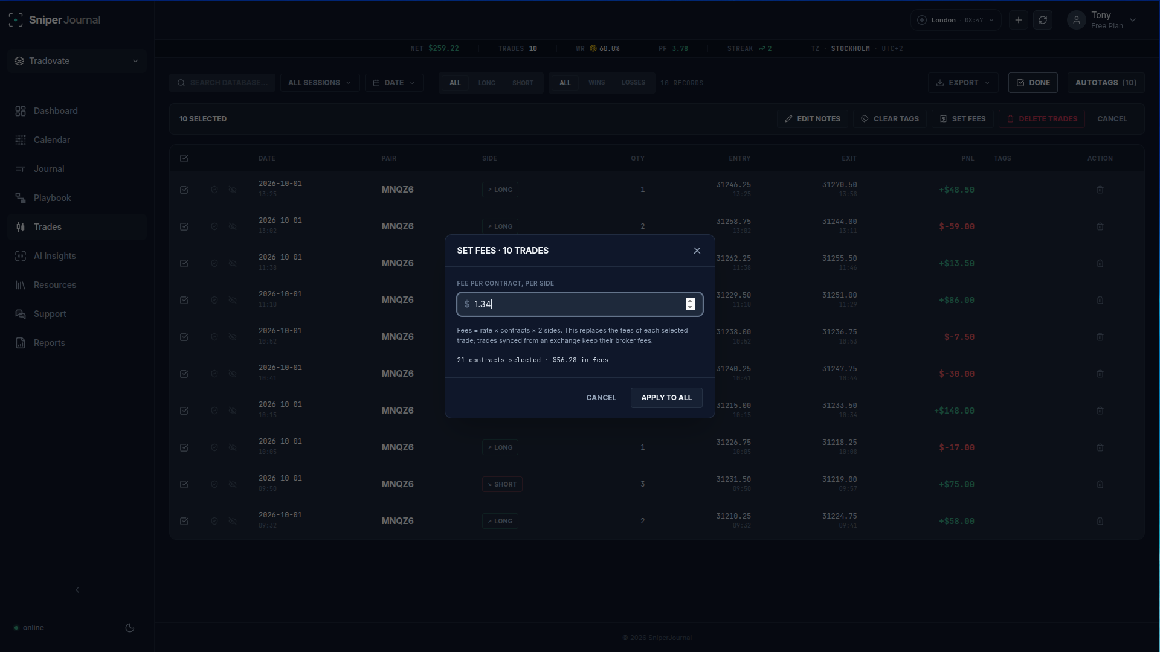Viewport: 1160px width, 652px height.
Task: Click hidden-eye icon on 09:50 trade row
Action: [233, 484]
